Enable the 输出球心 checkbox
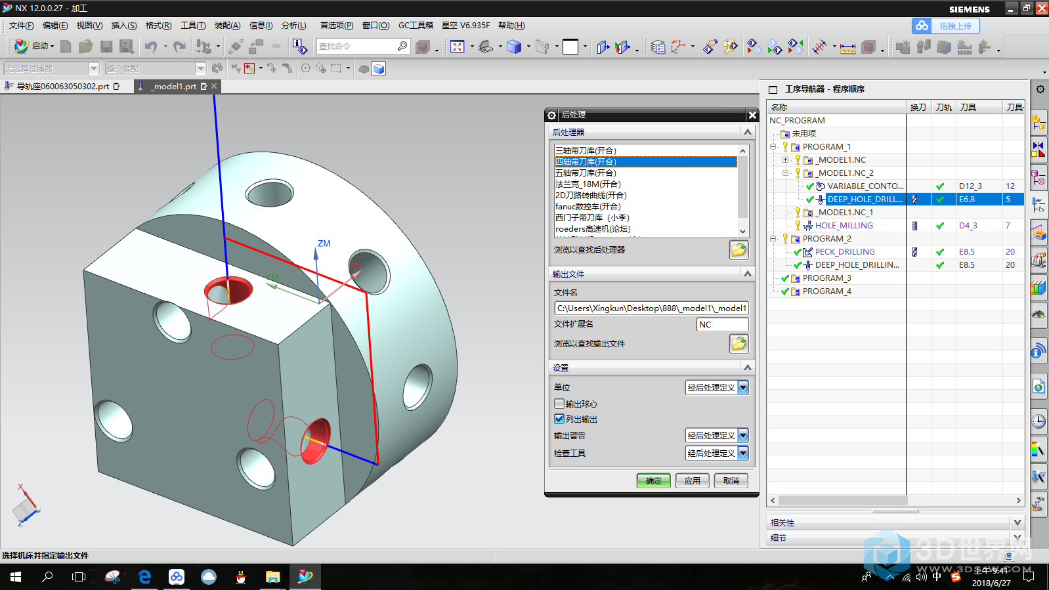This screenshot has width=1049, height=590. (559, 404)
